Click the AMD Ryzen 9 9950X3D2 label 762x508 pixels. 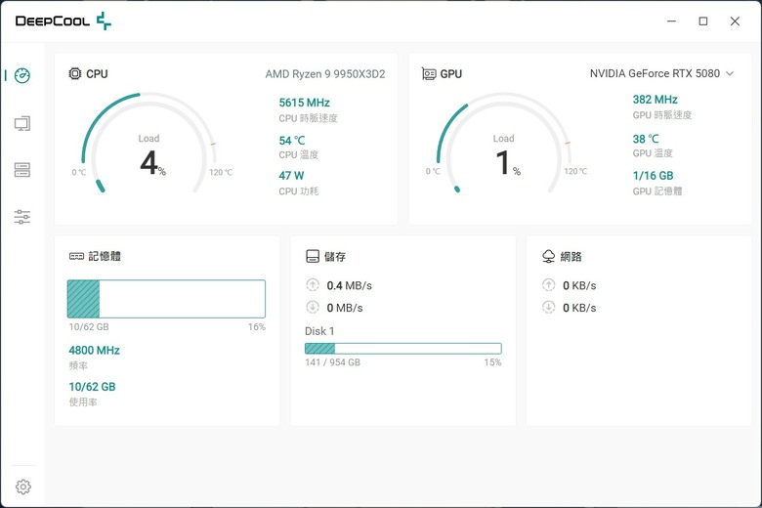325,74
